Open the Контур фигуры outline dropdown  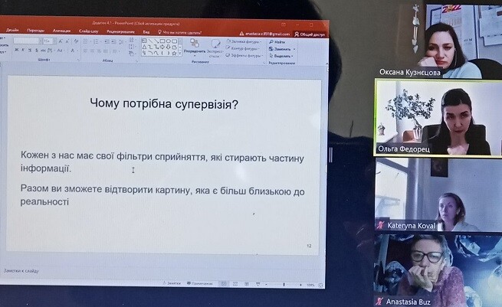(243, 48)
